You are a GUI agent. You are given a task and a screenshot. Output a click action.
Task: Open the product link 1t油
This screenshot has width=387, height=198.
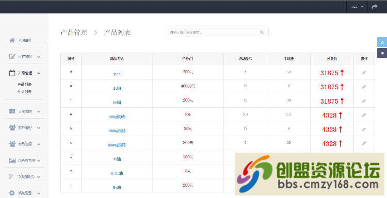[x=117, y=159]
